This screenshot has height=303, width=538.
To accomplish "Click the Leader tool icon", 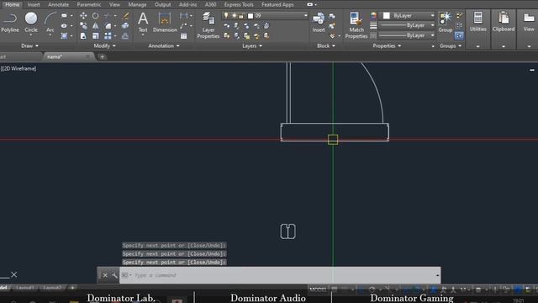I will [x=183, y=26].
